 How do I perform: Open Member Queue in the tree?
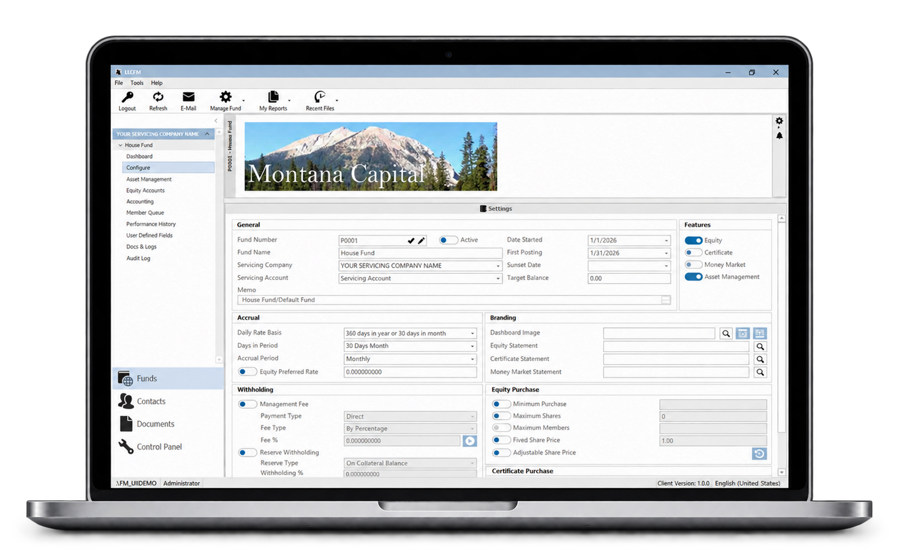(145, 213)
